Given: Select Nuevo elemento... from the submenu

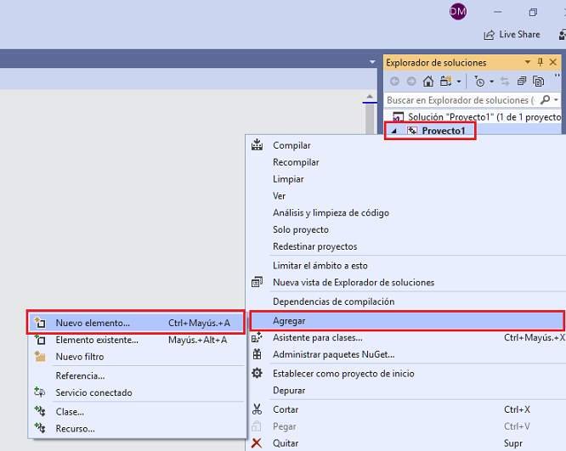Looking at the screenshot, I should pyautogui.click(x=93, y=323).
